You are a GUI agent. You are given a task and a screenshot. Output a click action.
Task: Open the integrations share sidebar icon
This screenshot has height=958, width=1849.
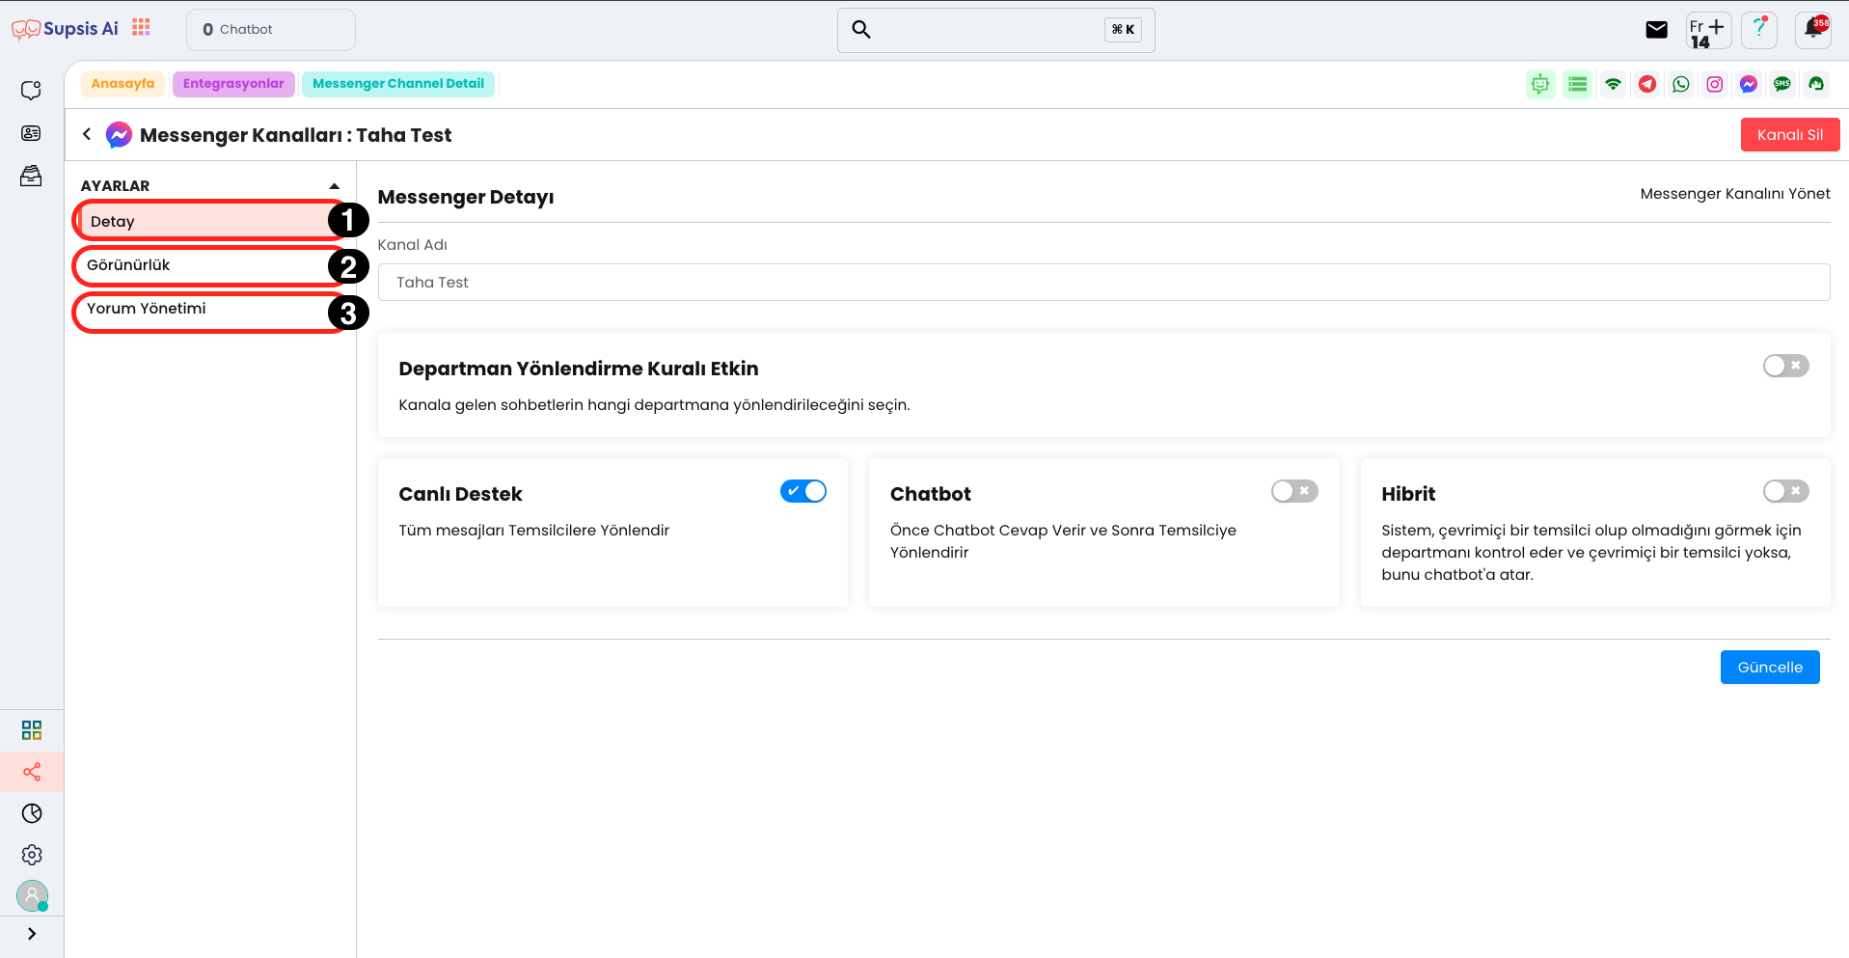(x=32, y=772)
